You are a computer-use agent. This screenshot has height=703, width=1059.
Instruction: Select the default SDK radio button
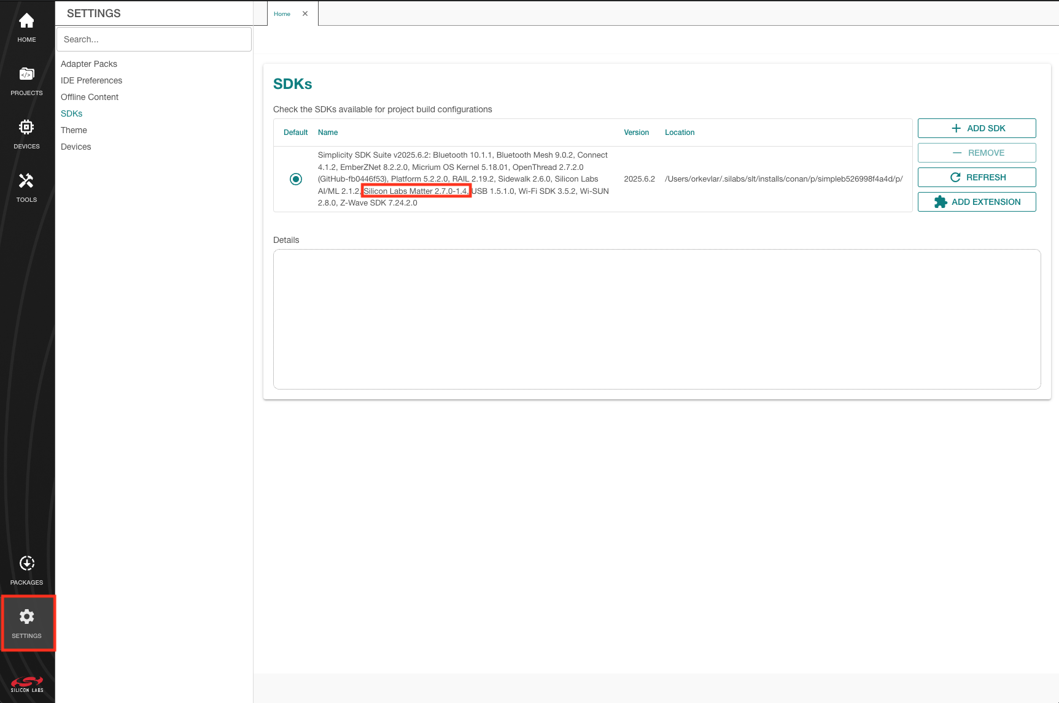[x=296, y=179]
